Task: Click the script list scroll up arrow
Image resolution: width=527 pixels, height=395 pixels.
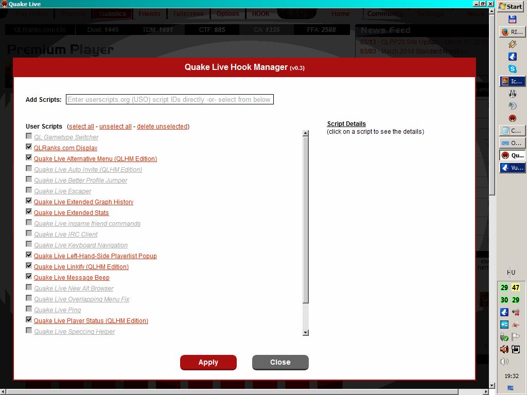Action: point(306,133)
